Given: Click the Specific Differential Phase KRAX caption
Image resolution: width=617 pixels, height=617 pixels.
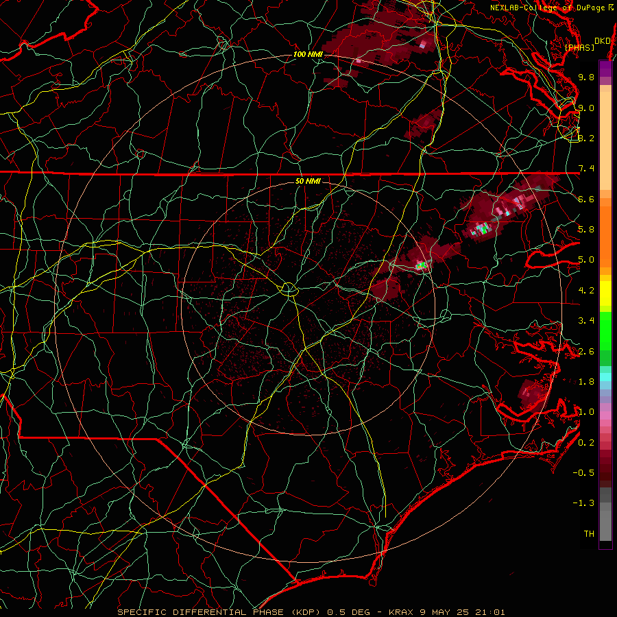Looking at the screenshot, I should pos(311,612).
